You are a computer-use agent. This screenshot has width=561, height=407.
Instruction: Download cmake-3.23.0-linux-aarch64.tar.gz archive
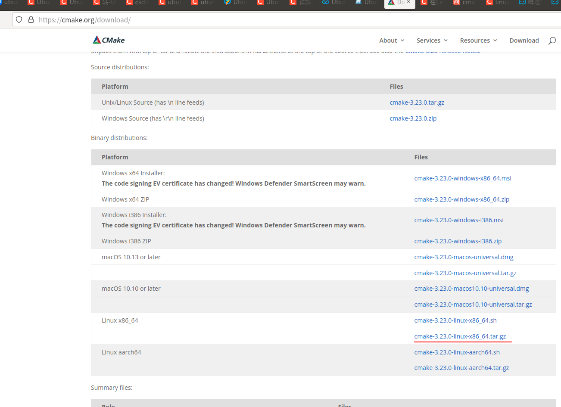pos(461,368)
